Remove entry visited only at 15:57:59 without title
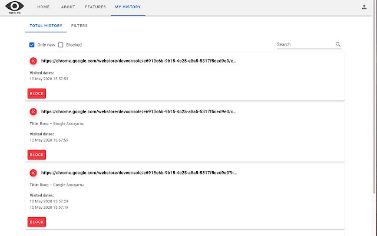 click(33, 61)
